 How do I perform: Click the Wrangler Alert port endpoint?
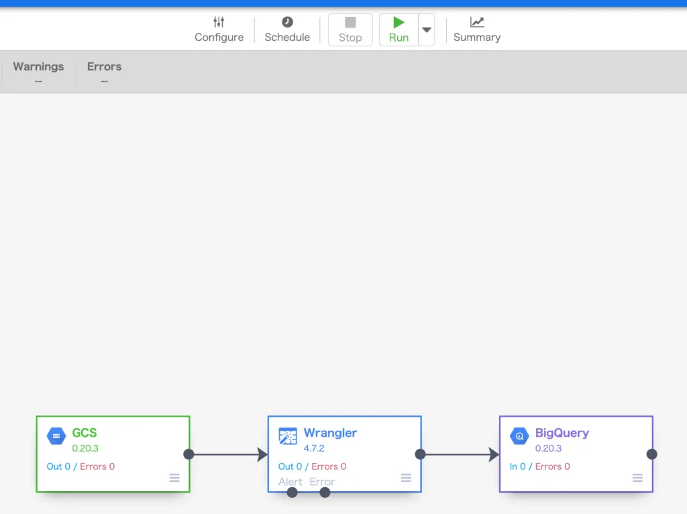click(293, 493)
